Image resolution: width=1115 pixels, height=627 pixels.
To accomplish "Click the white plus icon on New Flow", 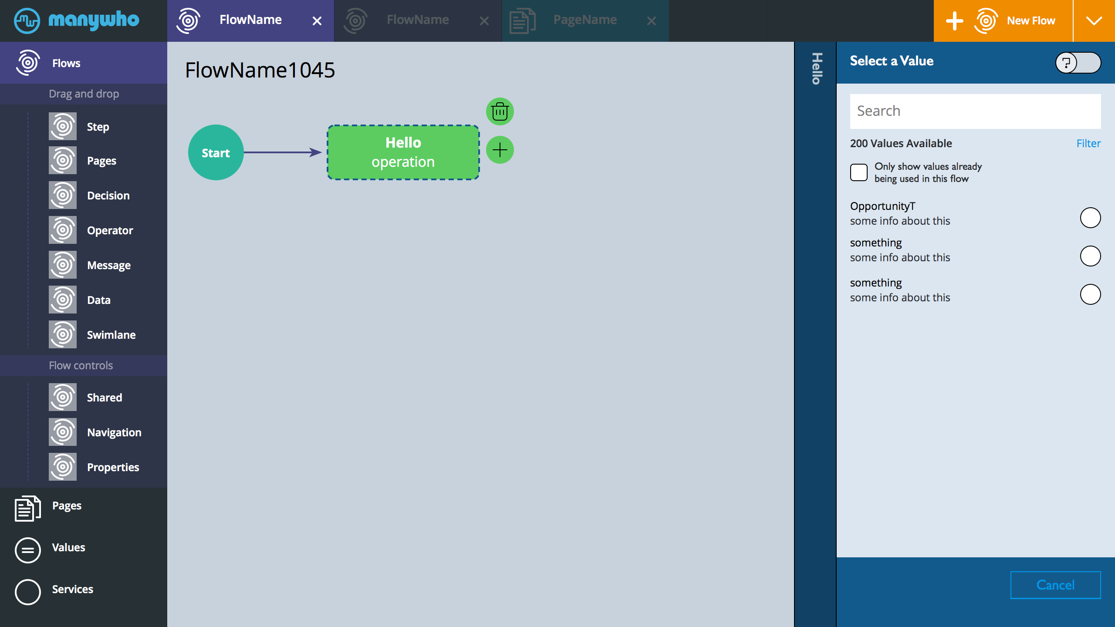I will [x=955, y=21].
